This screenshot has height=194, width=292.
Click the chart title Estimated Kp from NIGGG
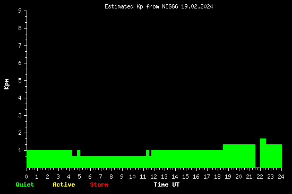pos(159,6)
